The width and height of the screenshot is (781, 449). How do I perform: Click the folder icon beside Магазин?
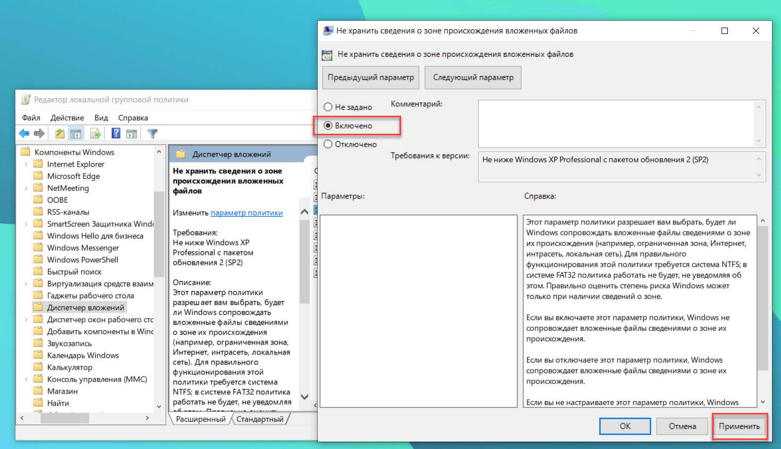coord(38,391)
